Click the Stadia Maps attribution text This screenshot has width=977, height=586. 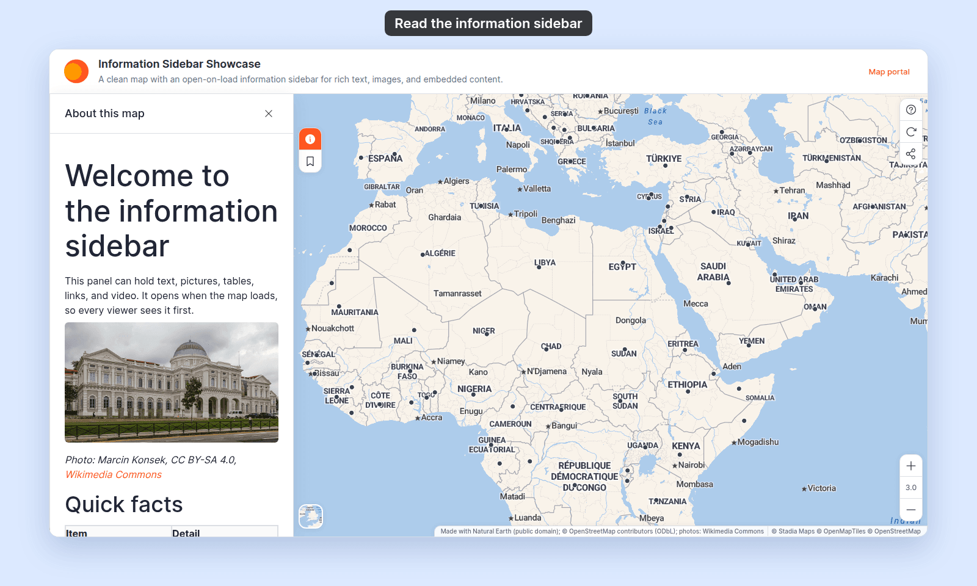(793, 531)
